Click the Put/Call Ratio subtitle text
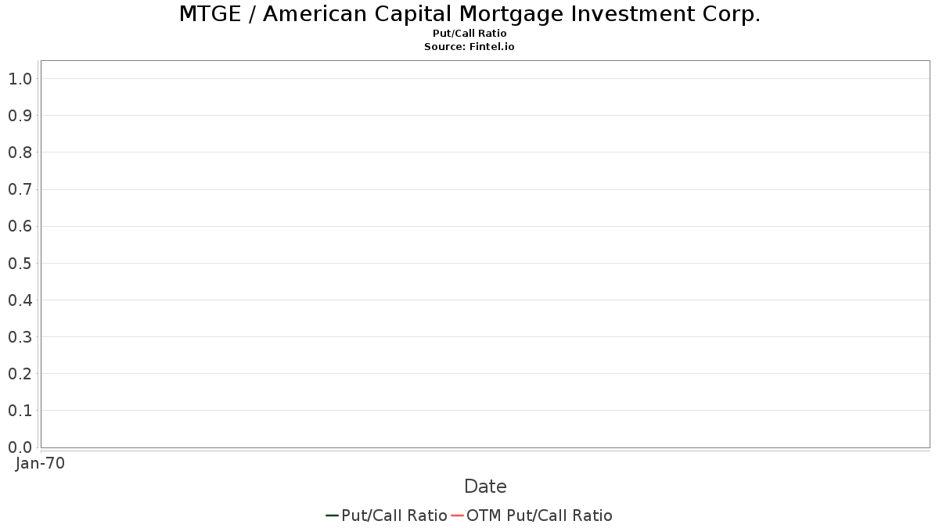Image resolution: width=939 pixels, height=528 pixels. (469, 34)
